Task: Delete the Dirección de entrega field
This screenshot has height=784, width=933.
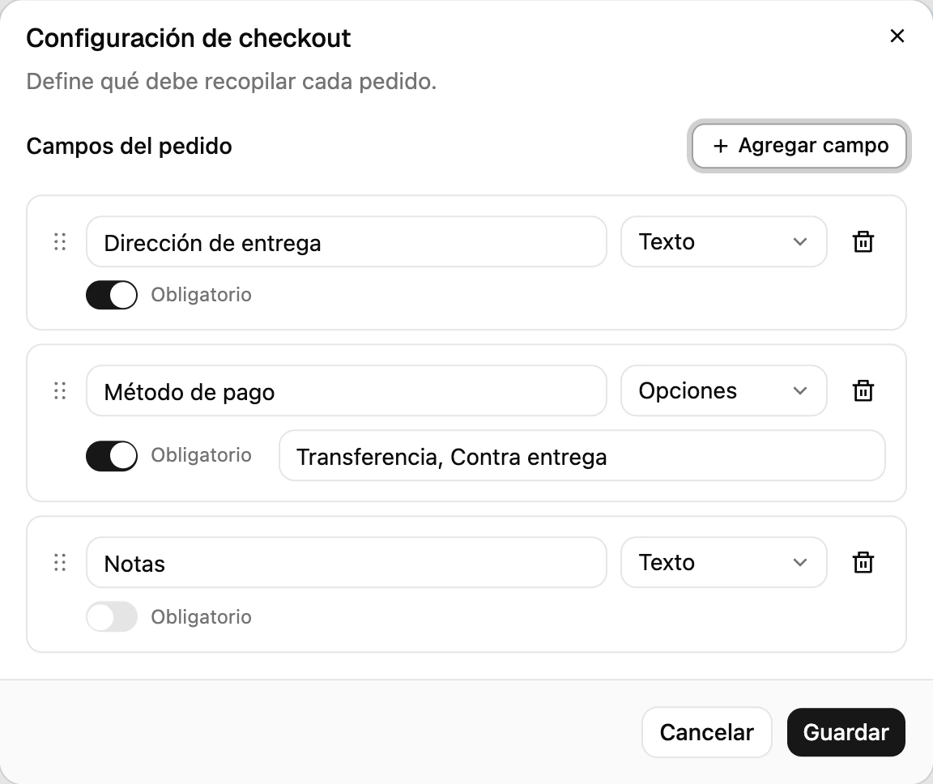Action: pos(863,241)
